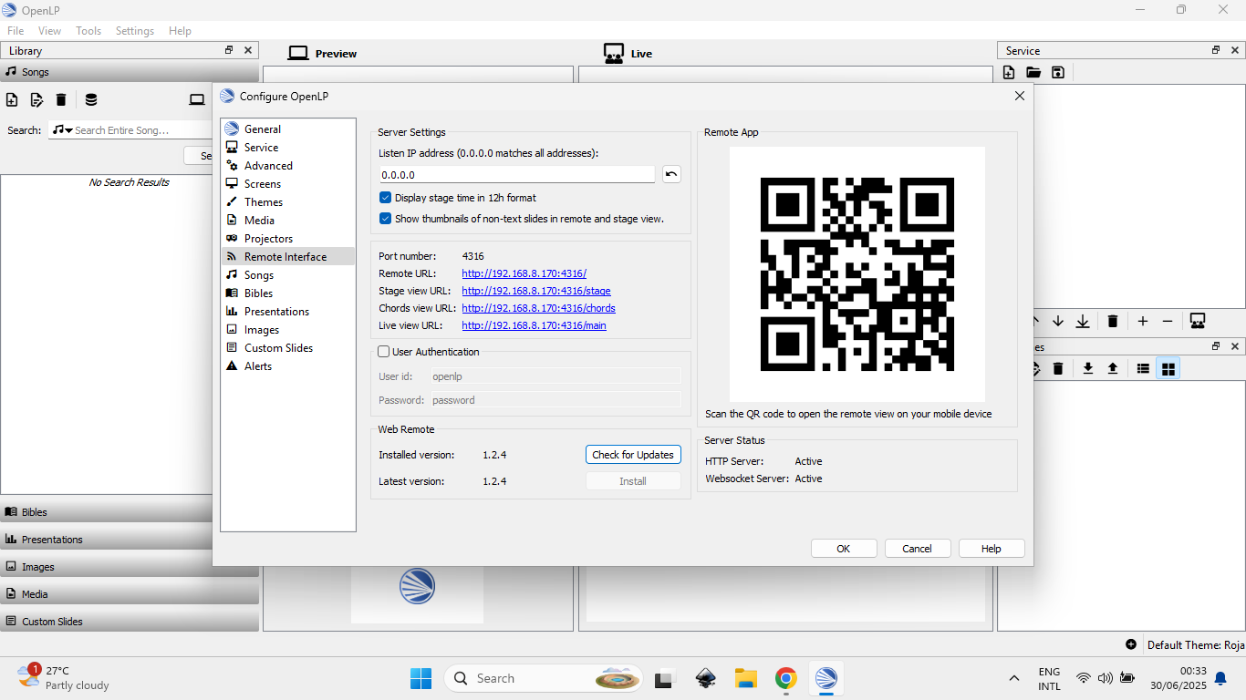This screenshot has height=700, width=1246.
Task: Delete theme trash icon in Themes panel
Action: (1058, 368)
